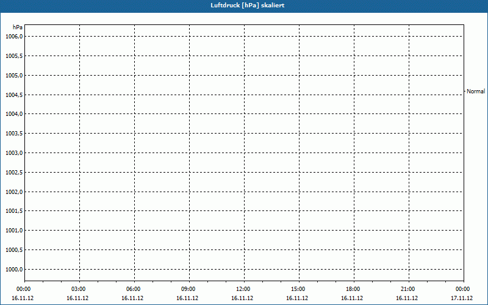Click the 'hPa' unit label
This screenshot has height=305, width=488.
(18, 27)
